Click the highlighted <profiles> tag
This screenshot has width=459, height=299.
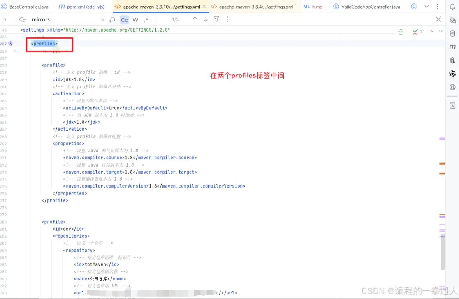click(x=44, y=44)
